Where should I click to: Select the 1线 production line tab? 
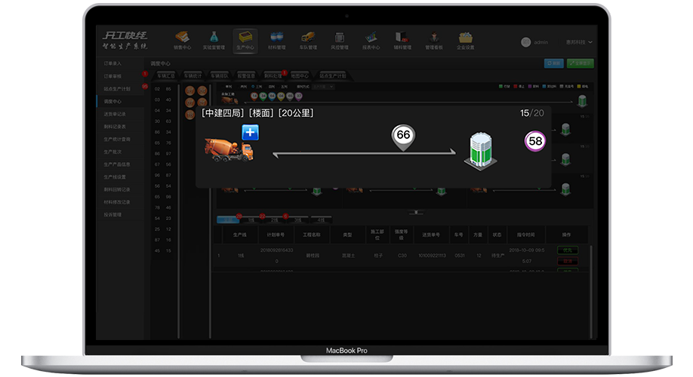pos(251,220)
